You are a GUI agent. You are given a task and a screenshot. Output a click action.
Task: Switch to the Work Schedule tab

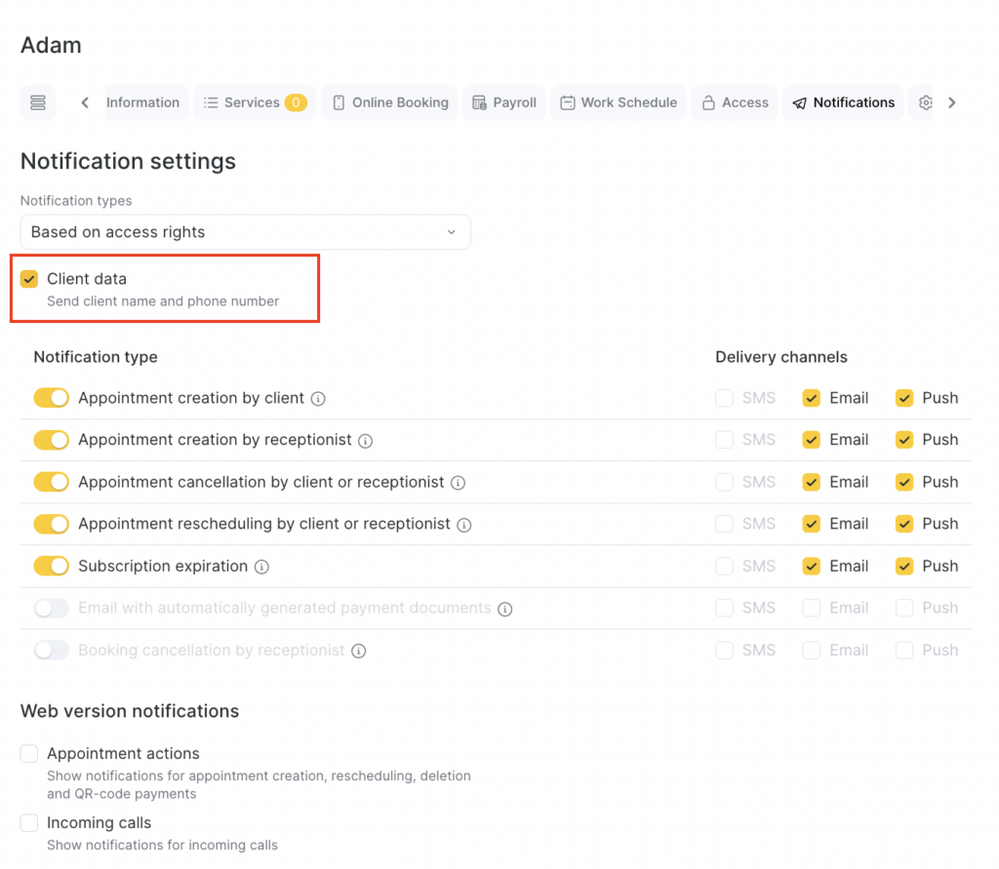coord(619,102)
